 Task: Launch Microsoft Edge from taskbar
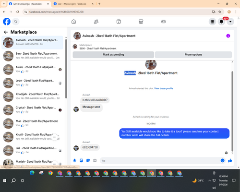(x=32, y=173)
